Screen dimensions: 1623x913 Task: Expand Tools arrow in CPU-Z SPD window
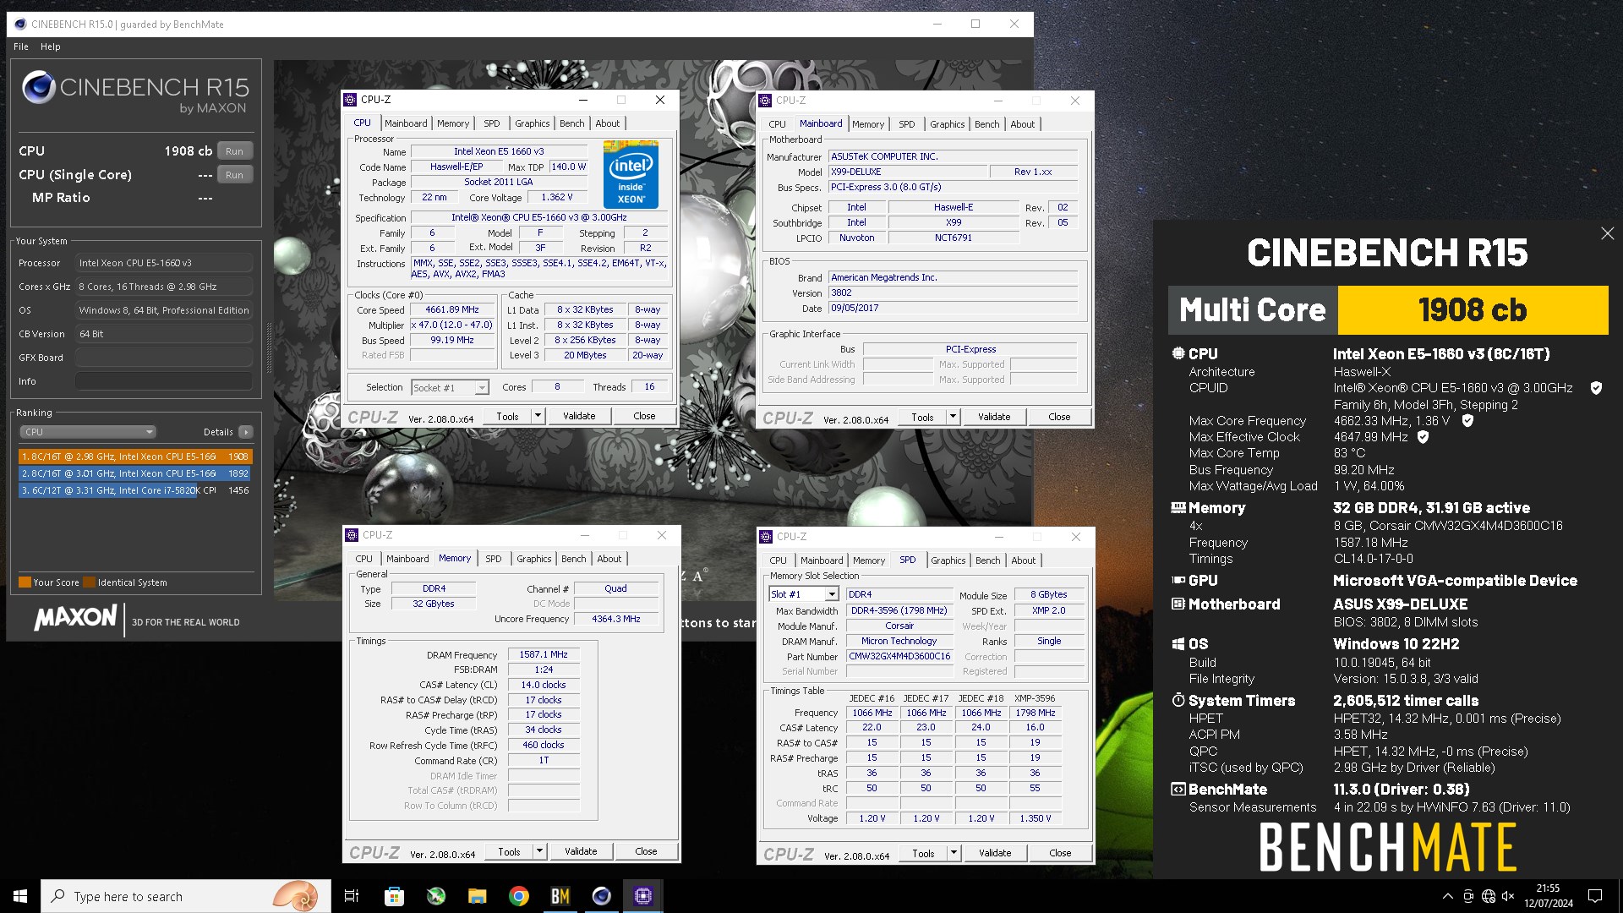click(x=954, y=853)
